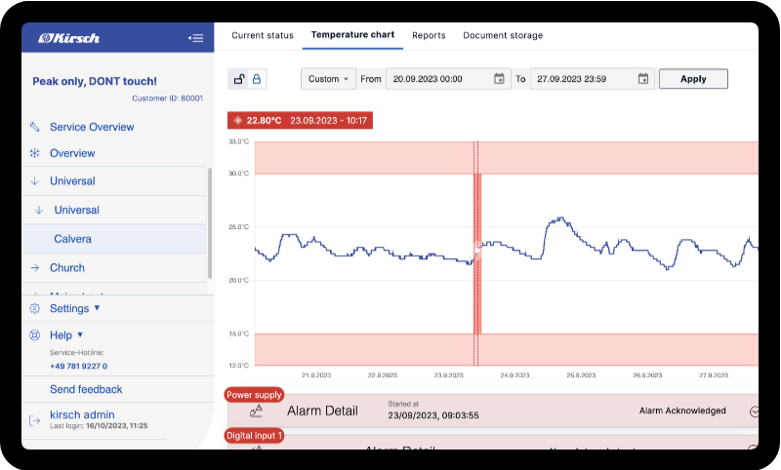Switch to the Current status tab
Viewport: 781px width, 470px height.
coord(263,35)
